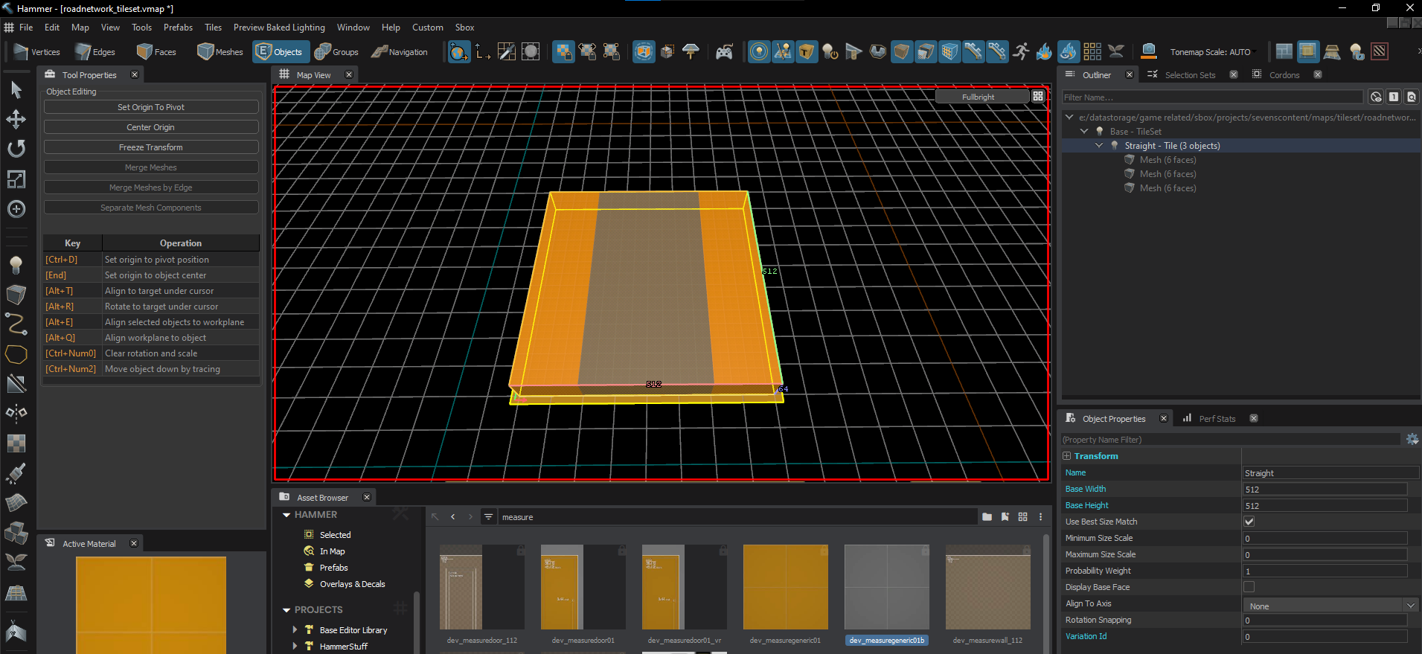
Task: Click the axis gizmo toolbar icon
Action: [x=483, y=52]
